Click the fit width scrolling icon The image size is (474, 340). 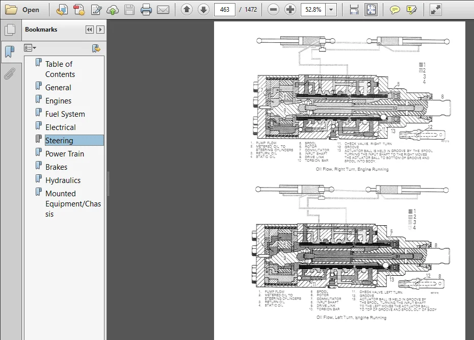354,10
